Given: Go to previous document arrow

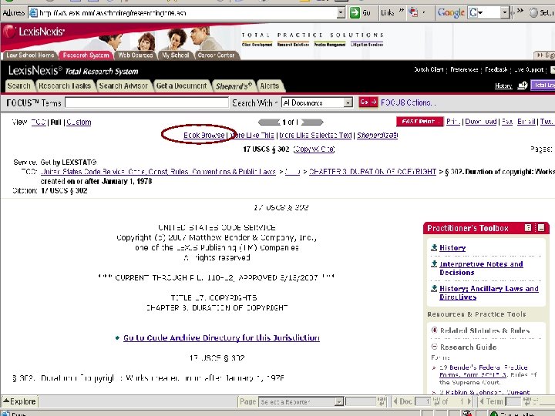Looking at the screenshot, I should click(269, 122).
